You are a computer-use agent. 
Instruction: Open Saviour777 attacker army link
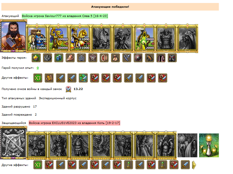click(65, 16)
